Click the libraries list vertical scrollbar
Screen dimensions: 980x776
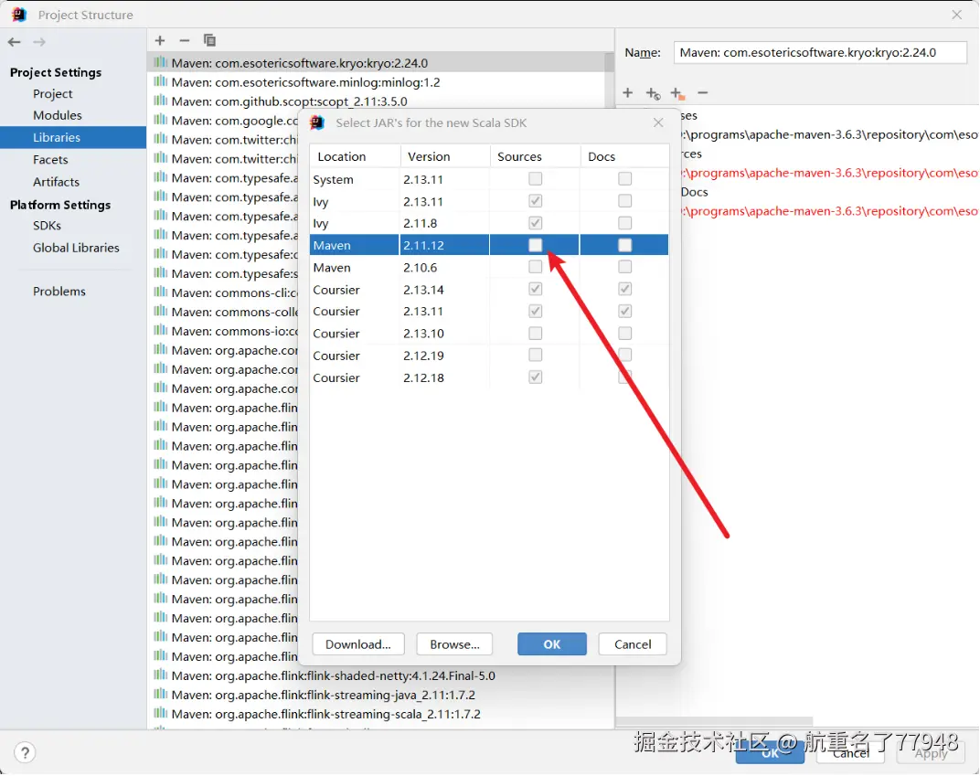[x=610, y=81]
